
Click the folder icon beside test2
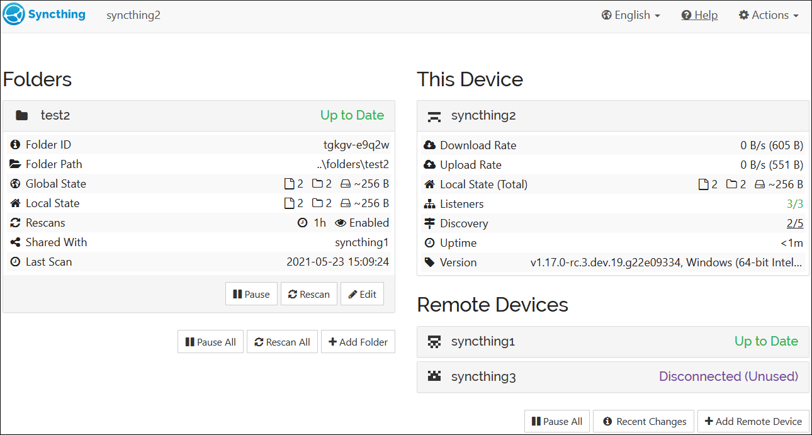22,115
